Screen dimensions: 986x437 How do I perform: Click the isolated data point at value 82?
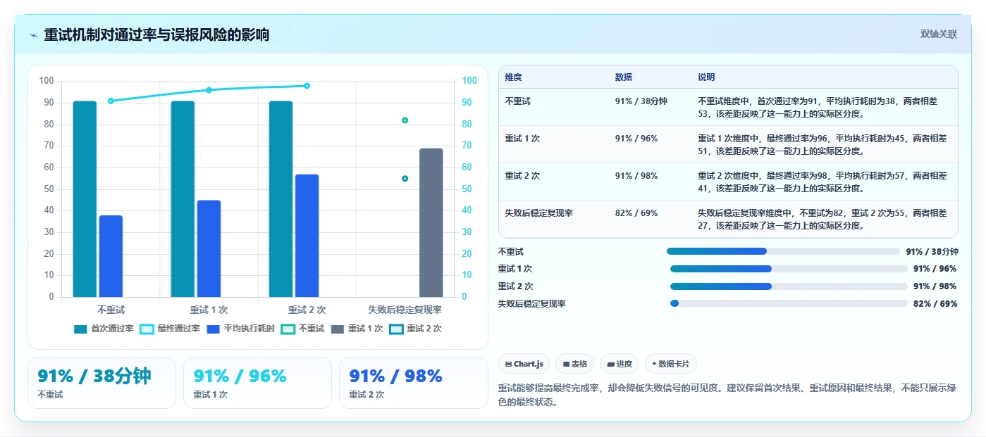(x=405, y=120)
